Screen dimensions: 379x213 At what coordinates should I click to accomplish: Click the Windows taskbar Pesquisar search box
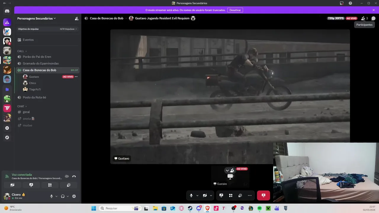(x=120, y=208)
